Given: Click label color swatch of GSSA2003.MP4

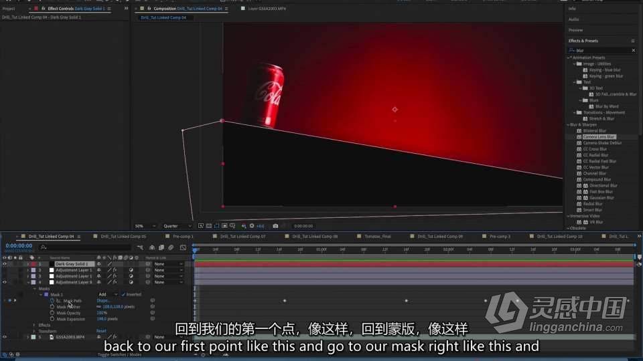Looking at the screenshot, I should 33,337.
